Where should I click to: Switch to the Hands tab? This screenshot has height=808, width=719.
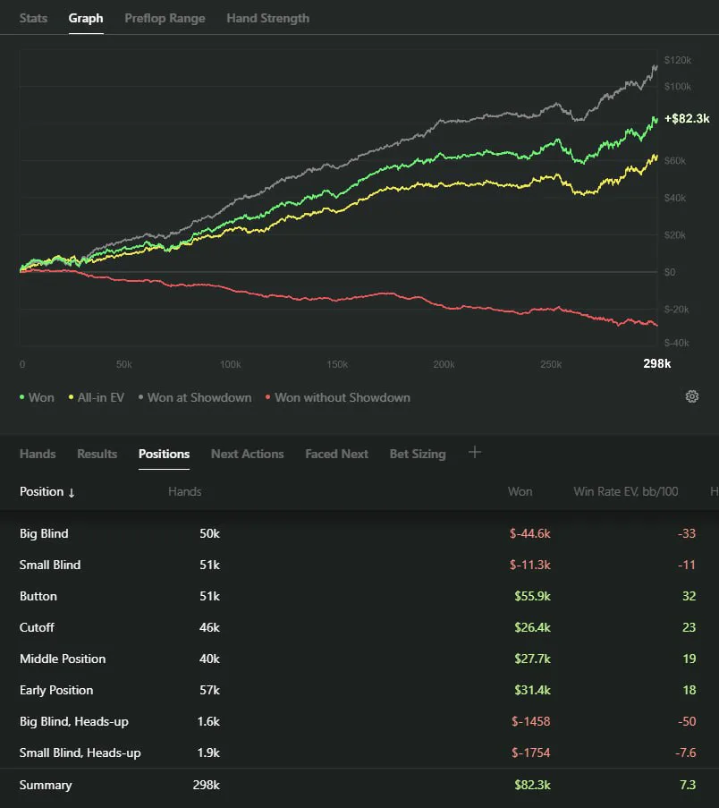pyautogui.click(x=38, y=454)
